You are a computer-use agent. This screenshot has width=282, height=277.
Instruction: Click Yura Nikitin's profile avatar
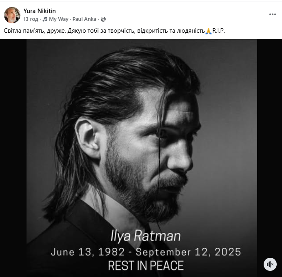pos(12,15)
